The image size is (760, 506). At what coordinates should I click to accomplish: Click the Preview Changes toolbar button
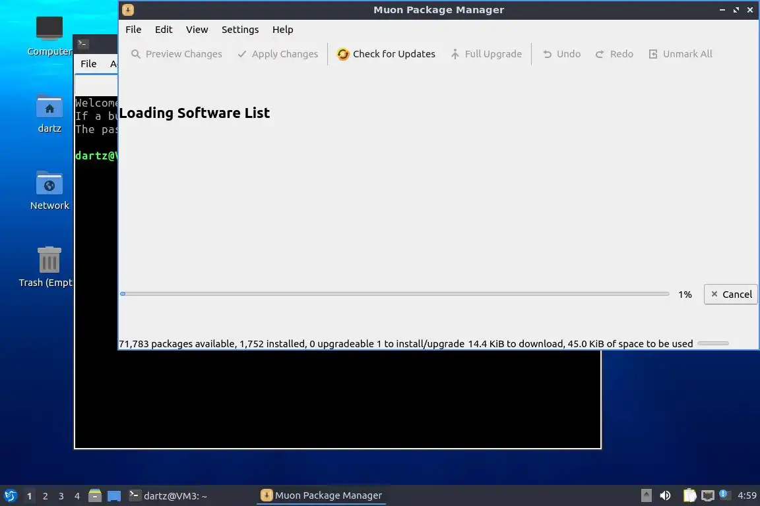(x=176, y=54)
